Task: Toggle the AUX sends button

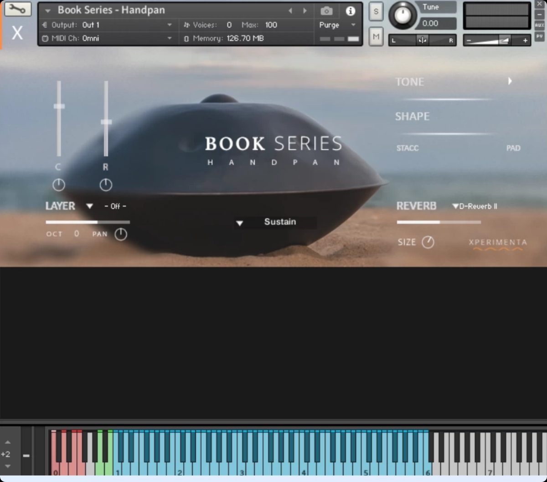Action: click(539, 26)
